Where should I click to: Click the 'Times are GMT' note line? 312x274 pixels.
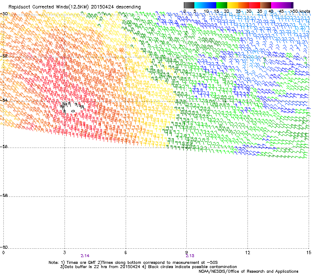(133, 263)
